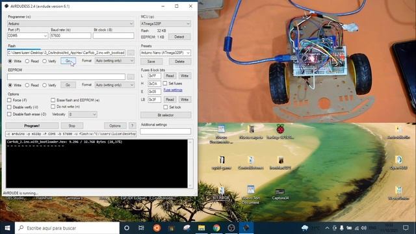416x234 pixels.
Task: Open the Port COM5 dropdown
Action: [27, 36]
